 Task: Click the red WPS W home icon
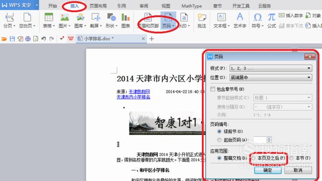(x=71, y=39)
